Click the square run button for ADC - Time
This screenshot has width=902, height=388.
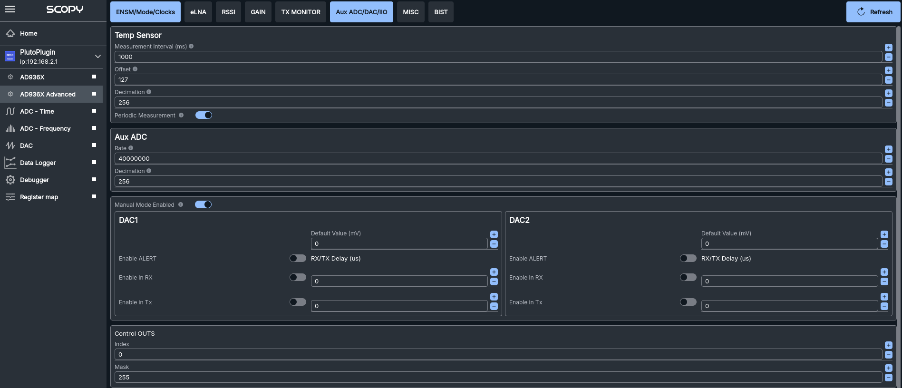pos(94,111)
